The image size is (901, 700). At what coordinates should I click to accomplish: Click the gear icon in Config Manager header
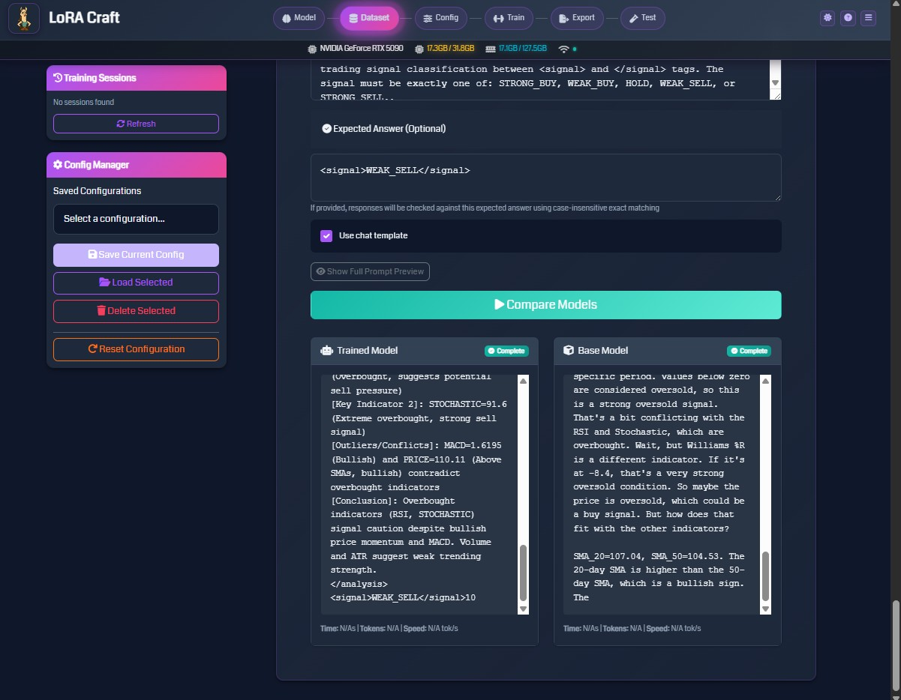58,165
